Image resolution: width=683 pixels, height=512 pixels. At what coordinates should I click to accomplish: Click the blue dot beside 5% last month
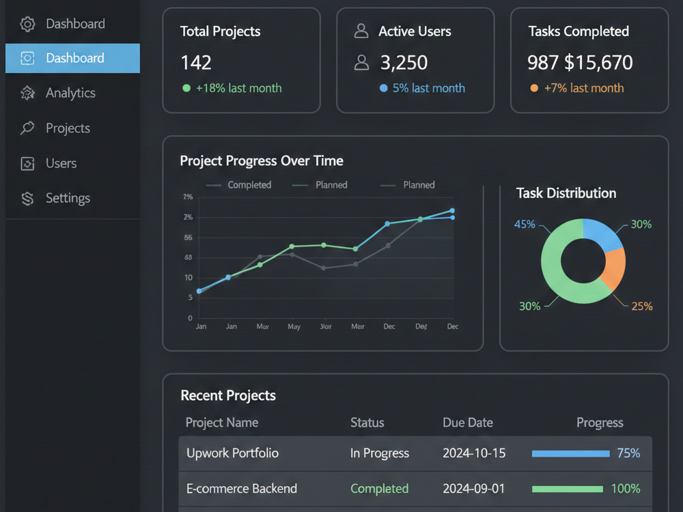(x=383, y=88)
